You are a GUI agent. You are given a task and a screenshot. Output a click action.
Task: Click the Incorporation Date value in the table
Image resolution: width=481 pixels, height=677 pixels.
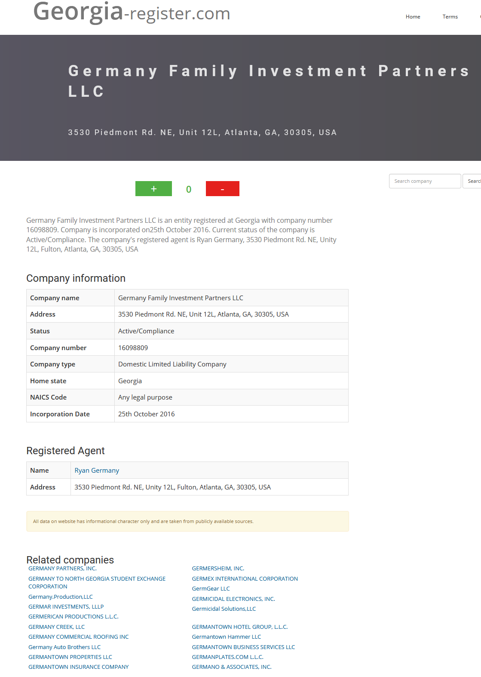147,414
